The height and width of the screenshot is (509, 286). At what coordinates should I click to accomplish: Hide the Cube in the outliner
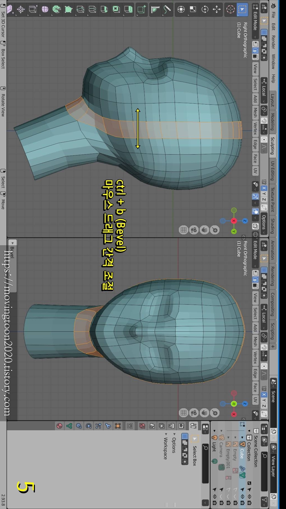[242, 496]
